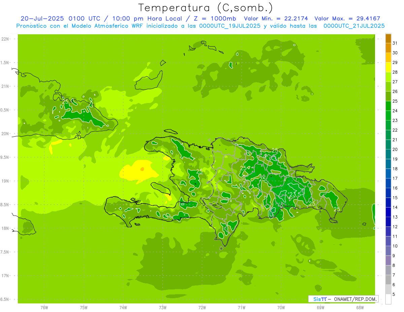Click the "5" colorbar value

pos(394,294)
